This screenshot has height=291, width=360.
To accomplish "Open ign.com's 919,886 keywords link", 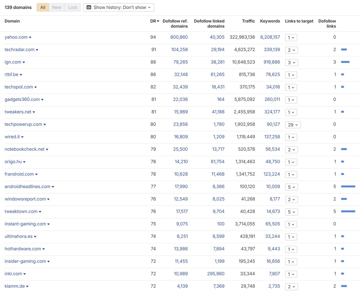I will [272, 62].
